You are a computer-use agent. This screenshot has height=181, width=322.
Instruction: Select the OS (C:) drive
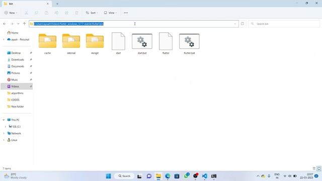tap(17, 127)
